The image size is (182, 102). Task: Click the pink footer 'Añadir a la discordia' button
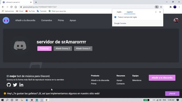coord(162,78)
